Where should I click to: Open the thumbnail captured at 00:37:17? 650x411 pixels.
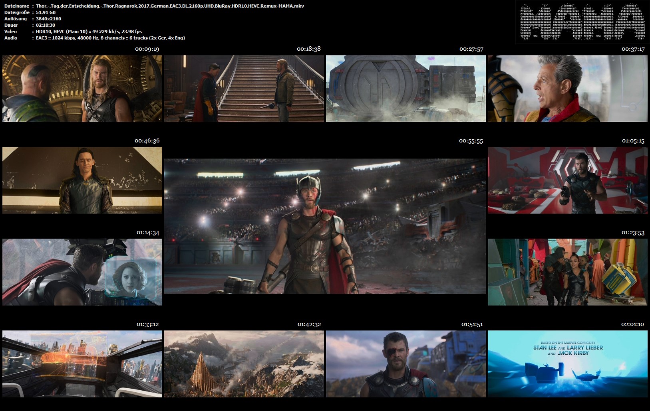pos(568,89)
